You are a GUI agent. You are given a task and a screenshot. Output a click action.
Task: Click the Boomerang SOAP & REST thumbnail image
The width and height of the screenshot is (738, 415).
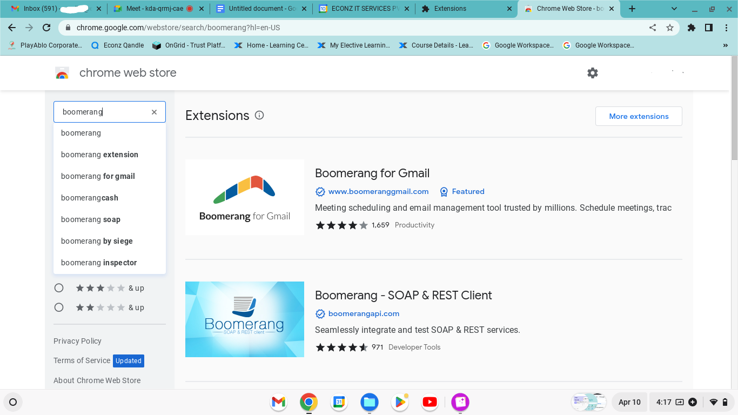point(245,319)
